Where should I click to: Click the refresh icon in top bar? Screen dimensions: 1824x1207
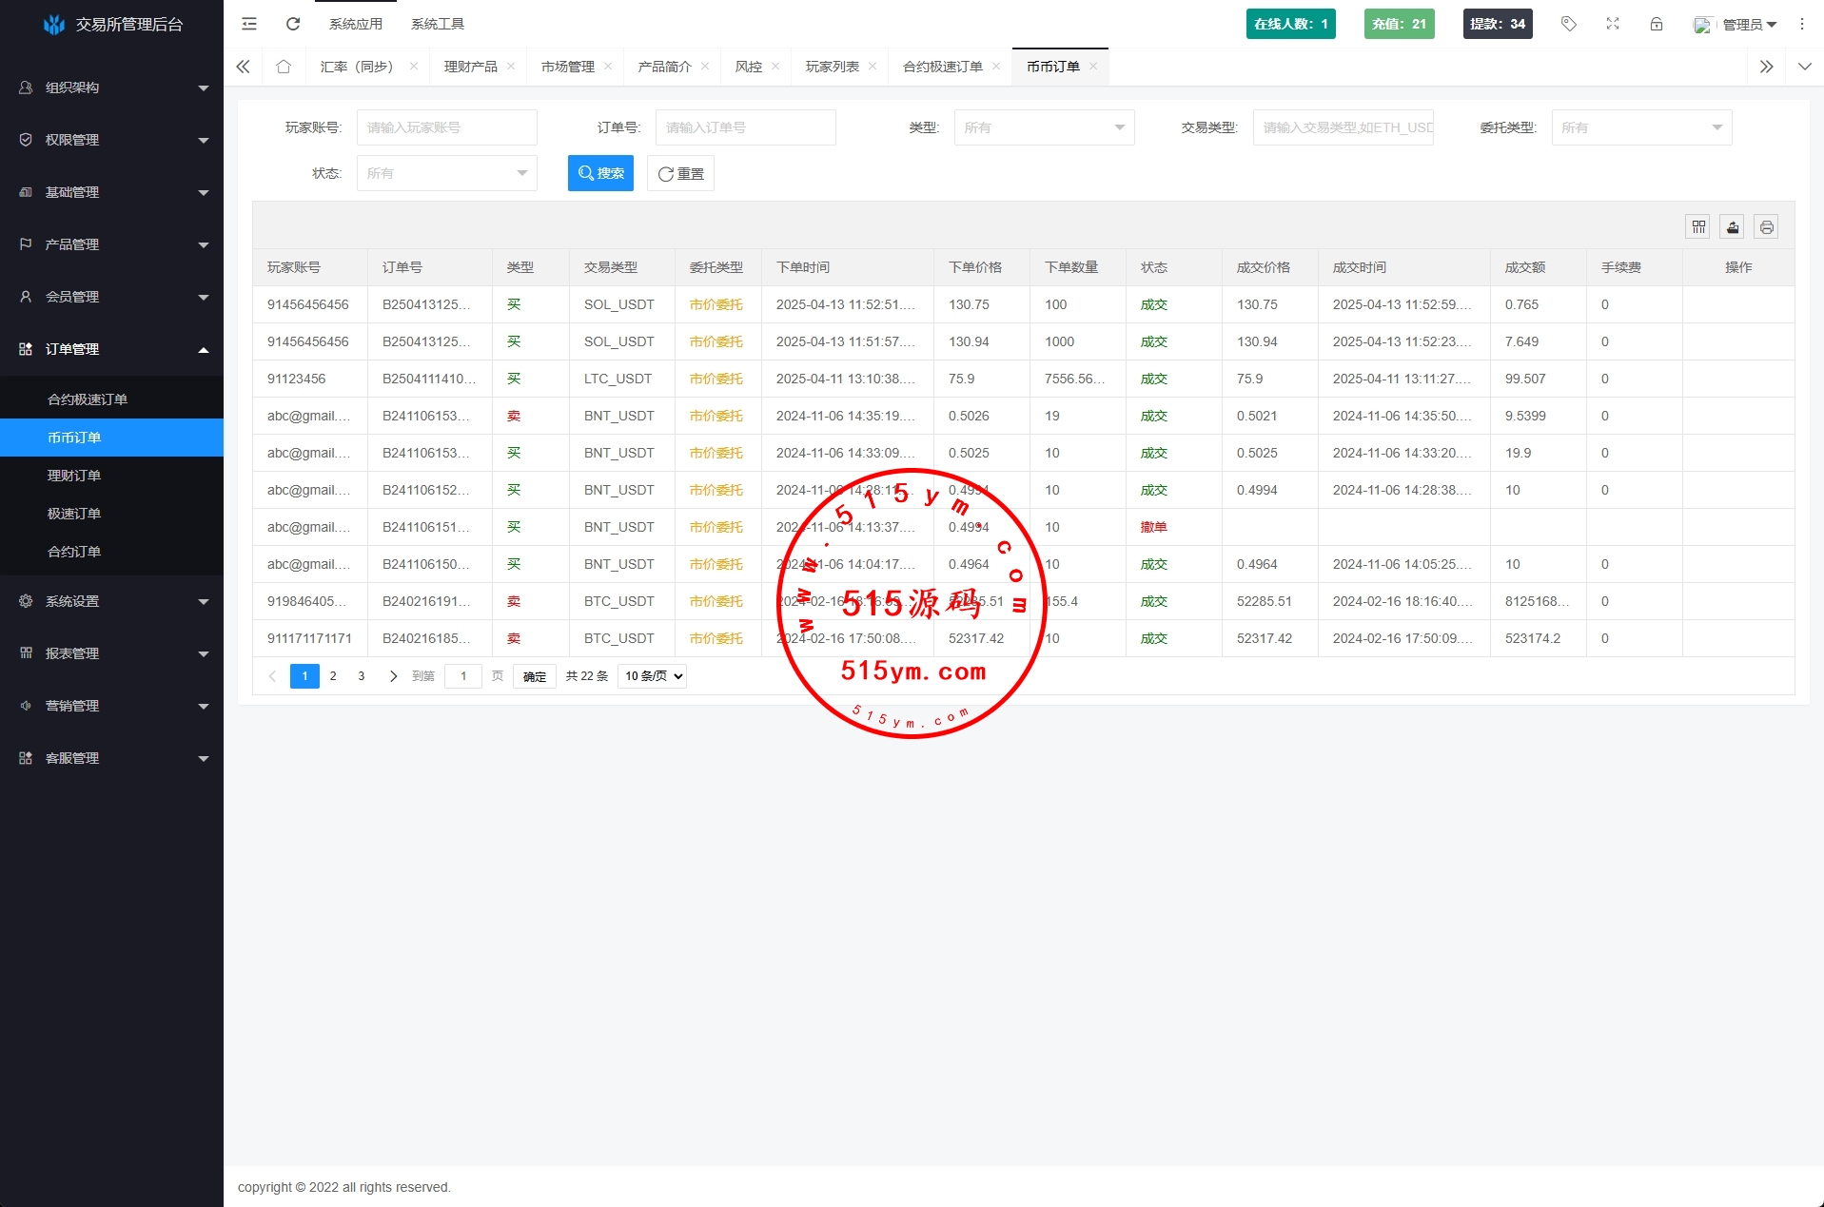[x=293, y=24]
